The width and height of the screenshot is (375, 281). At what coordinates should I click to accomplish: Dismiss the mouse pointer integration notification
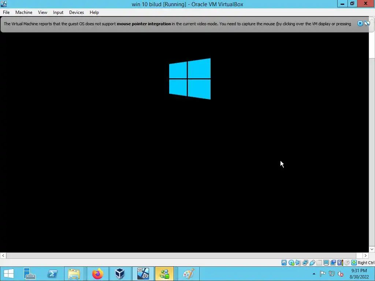pos(360,23)
